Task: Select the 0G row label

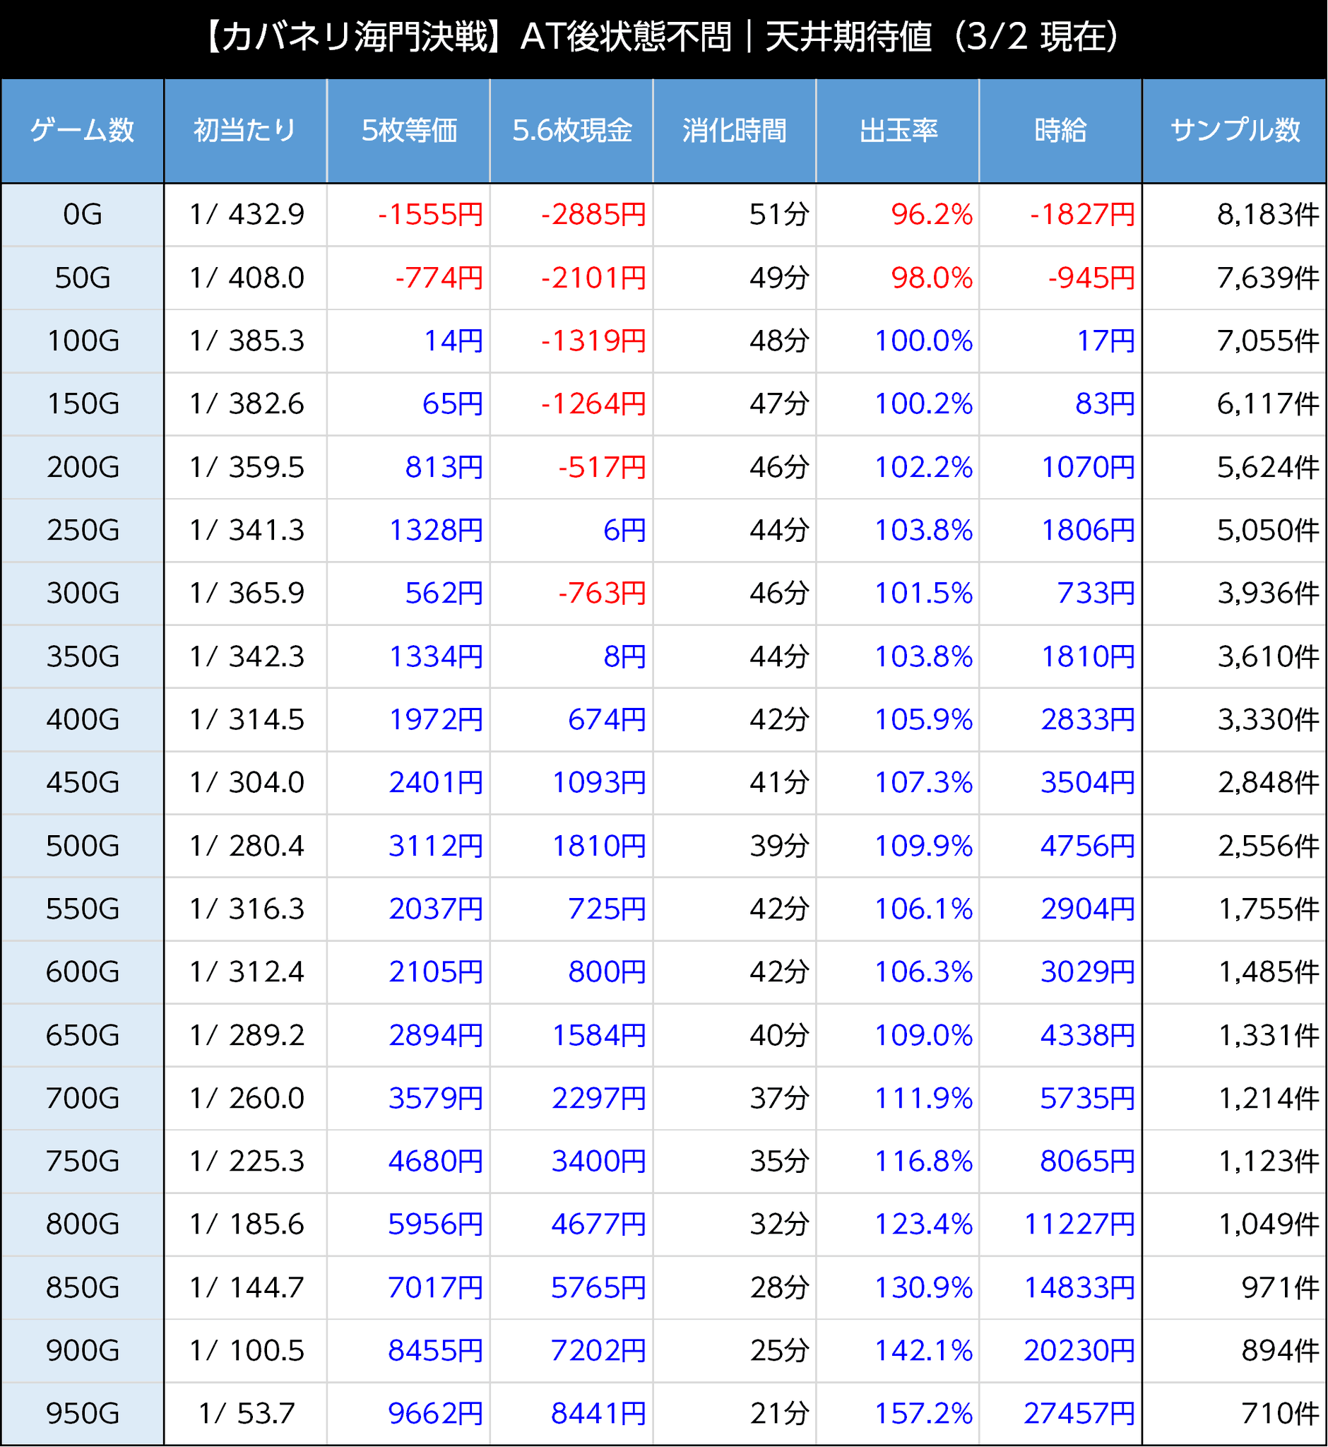Action: [82, 214]
